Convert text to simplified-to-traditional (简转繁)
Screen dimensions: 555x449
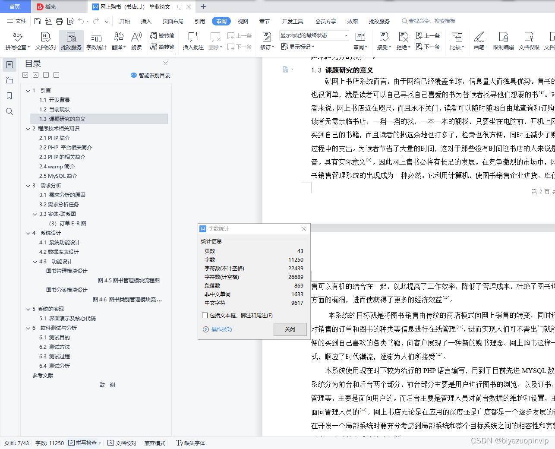(162, 47)
